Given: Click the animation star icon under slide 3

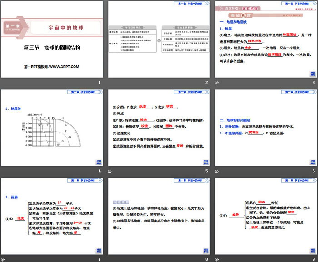Looking at the screenshot, I should (x=217, y=83).
